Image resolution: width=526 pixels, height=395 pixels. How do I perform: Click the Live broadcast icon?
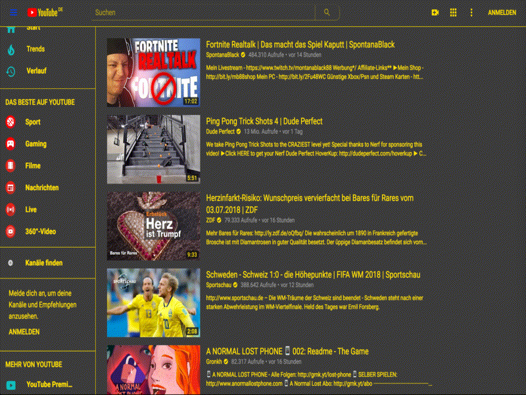[x=11, y=209]
